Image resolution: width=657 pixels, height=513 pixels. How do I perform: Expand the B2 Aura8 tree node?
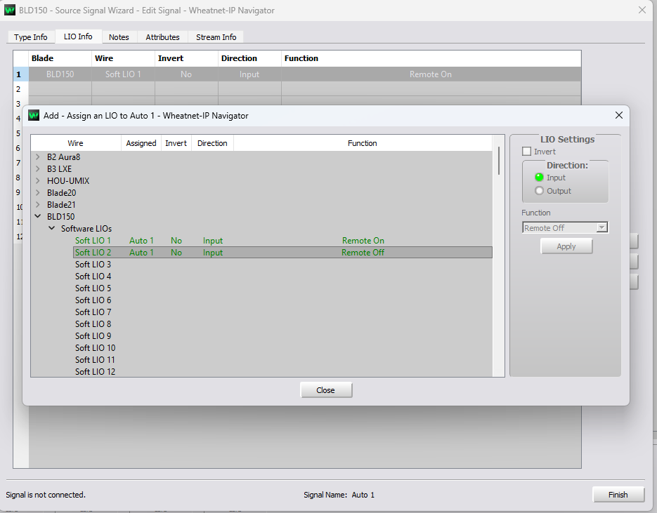(x=38, y=157)
